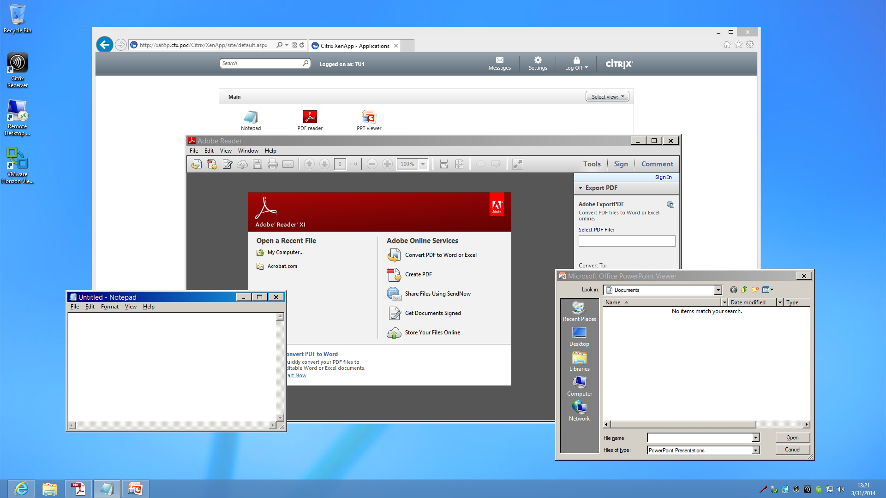This screenshot has height=498, width=886.
Task: Click the Open button in PowerPoint Viewer dialog
Action: pos(792,438)
